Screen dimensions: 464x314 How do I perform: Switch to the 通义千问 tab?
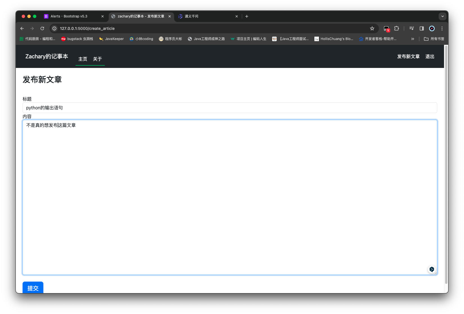pyautogui.click(x=208, y=16)
